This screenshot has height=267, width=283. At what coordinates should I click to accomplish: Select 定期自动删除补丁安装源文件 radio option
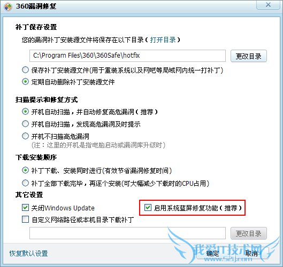(x=25, y=82)
